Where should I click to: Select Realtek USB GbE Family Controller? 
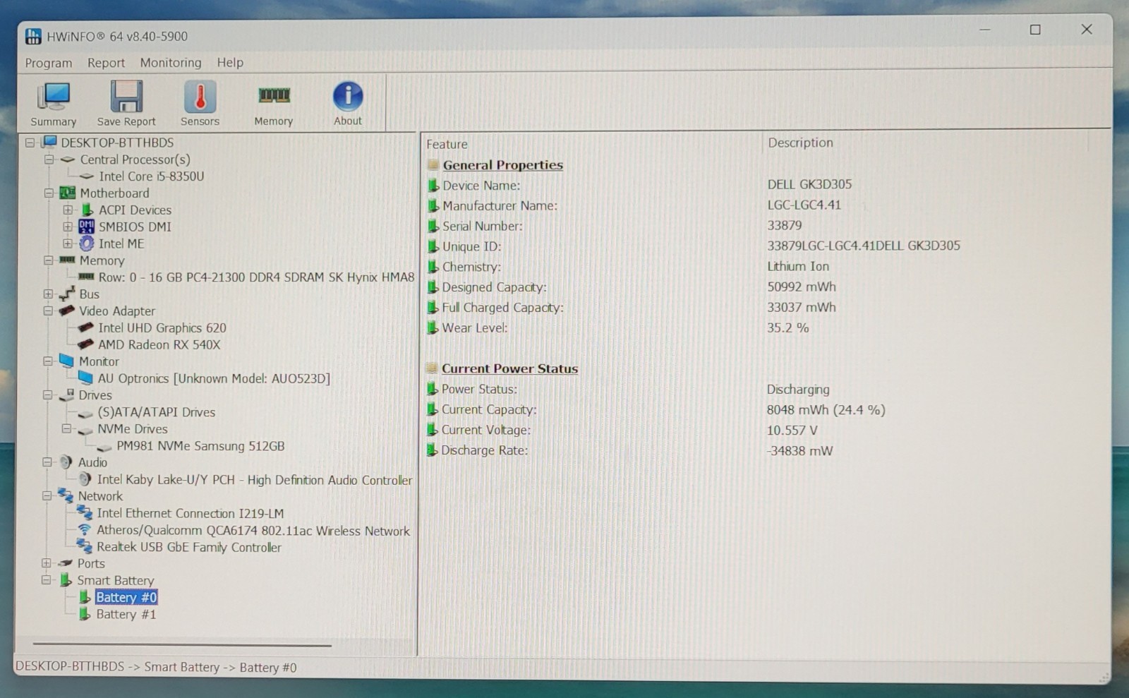pyautogui.click(x=189, y=547)
